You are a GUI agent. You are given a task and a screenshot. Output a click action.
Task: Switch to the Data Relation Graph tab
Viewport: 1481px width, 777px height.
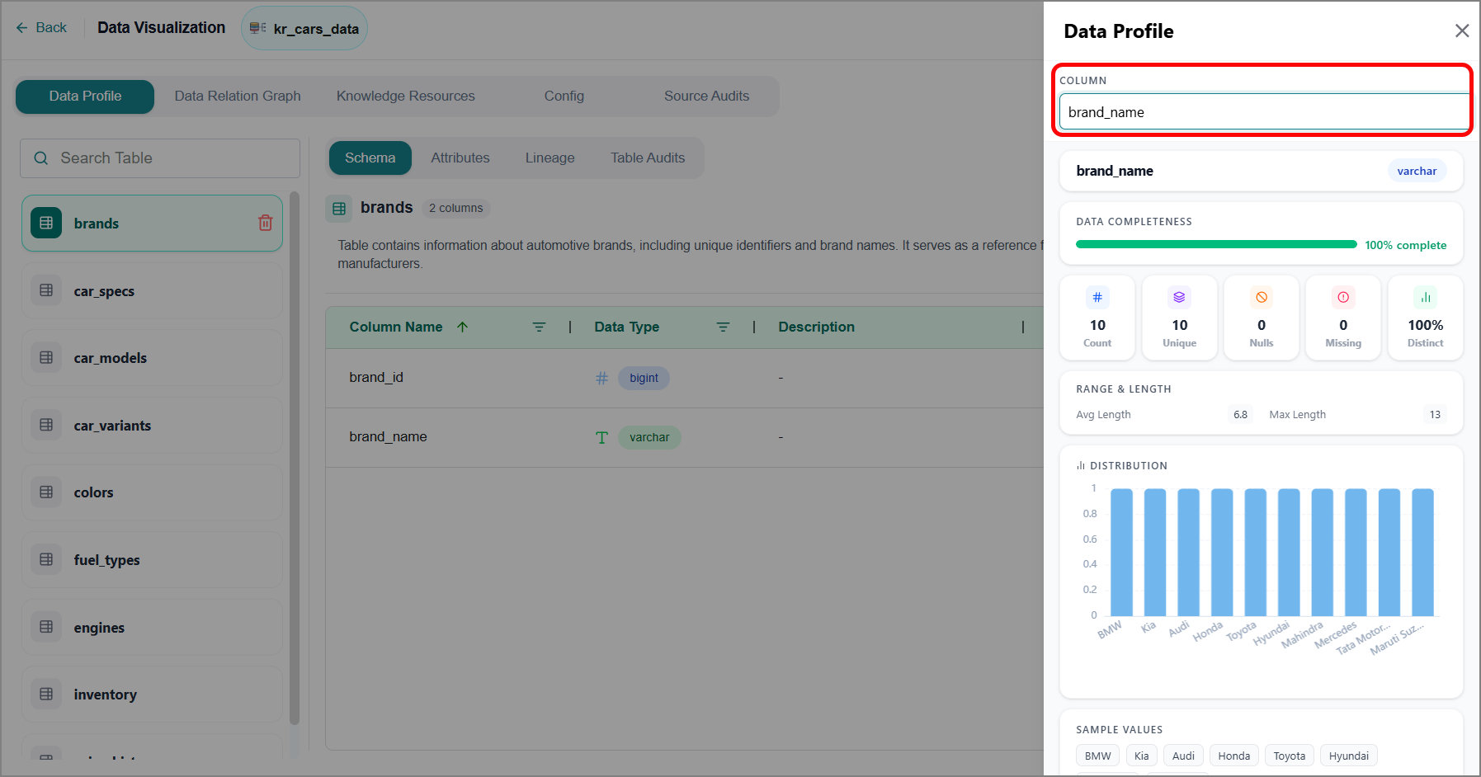238,97
